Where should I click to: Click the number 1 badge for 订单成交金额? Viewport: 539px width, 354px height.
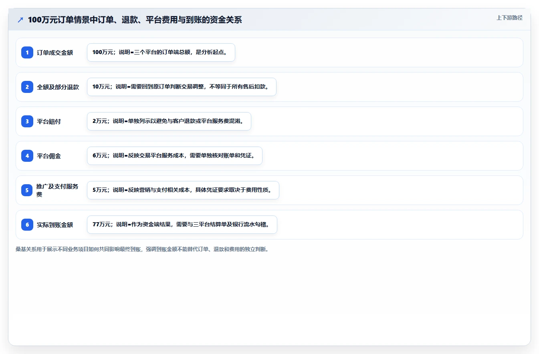pos(27,52)
